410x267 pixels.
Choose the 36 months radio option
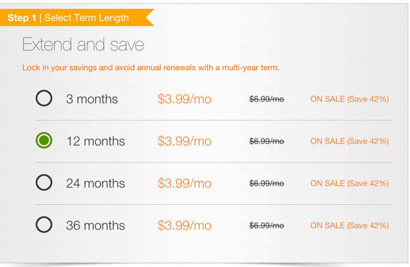[x=44, y=225]
